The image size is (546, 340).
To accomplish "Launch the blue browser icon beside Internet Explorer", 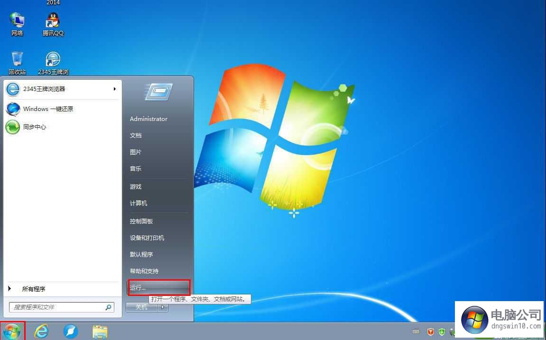I will tap(71, 331).
